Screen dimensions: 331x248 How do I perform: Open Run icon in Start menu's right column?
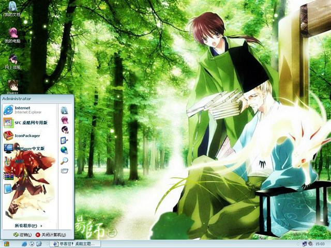64,171
